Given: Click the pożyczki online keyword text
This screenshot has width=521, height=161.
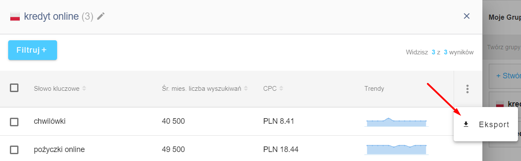Looking at the screenshot, I should pos(59,149).
